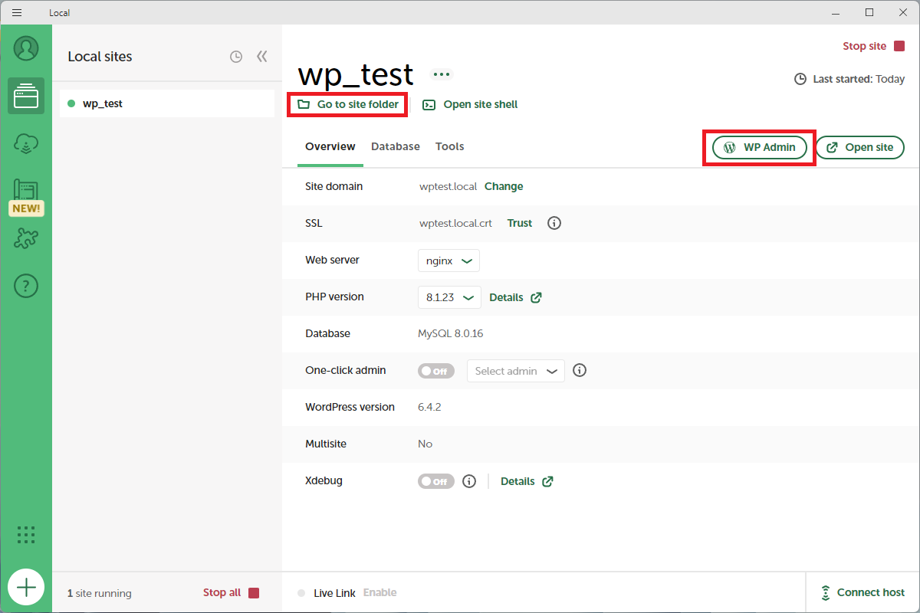Switch to the Tools tab
The image size is (920, 613).
click(450, 146)
